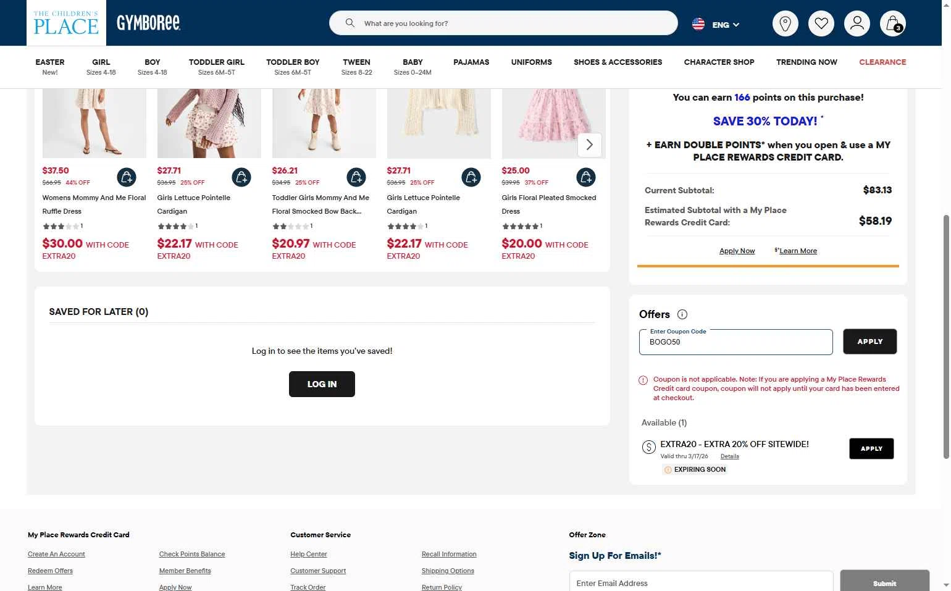The image size is (951, 591).
Task: Click the coupon code input field
Action: (735, 342)
